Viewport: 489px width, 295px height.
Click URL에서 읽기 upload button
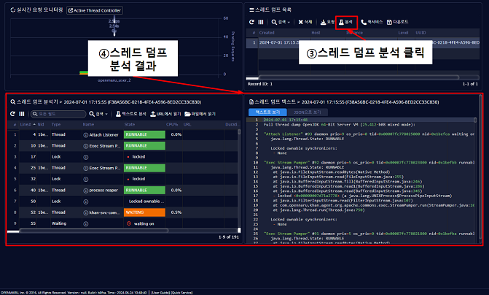click(167, 114)
